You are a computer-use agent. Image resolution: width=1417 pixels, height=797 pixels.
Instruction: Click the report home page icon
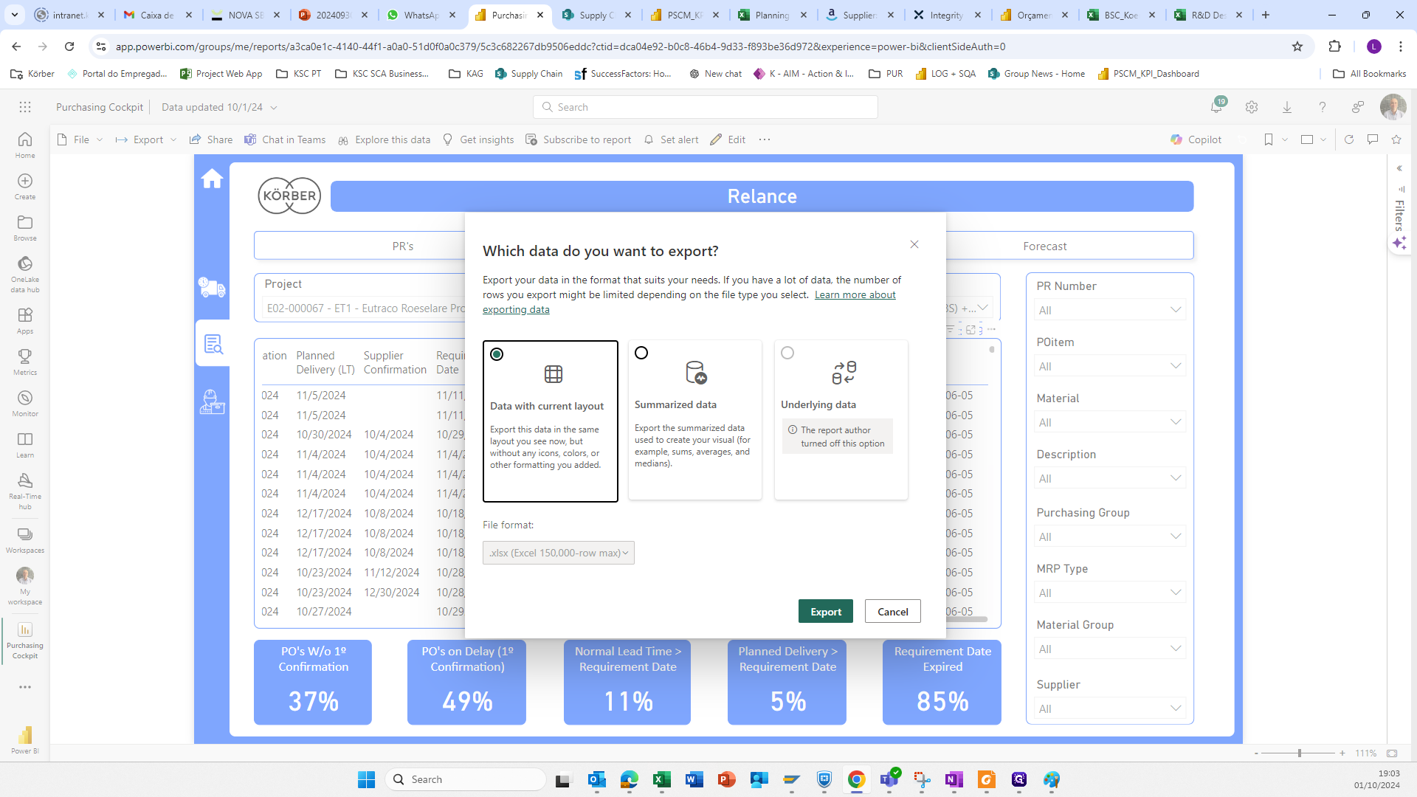pos(212,179)
